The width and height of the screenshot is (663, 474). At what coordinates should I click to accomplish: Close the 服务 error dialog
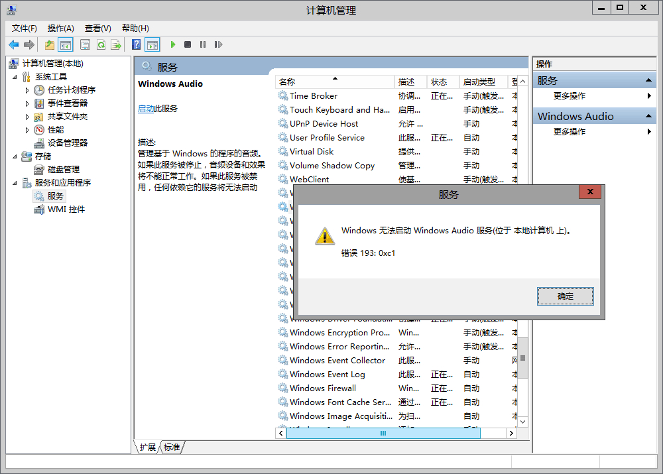pyautogui.click(x=590, y=192)
